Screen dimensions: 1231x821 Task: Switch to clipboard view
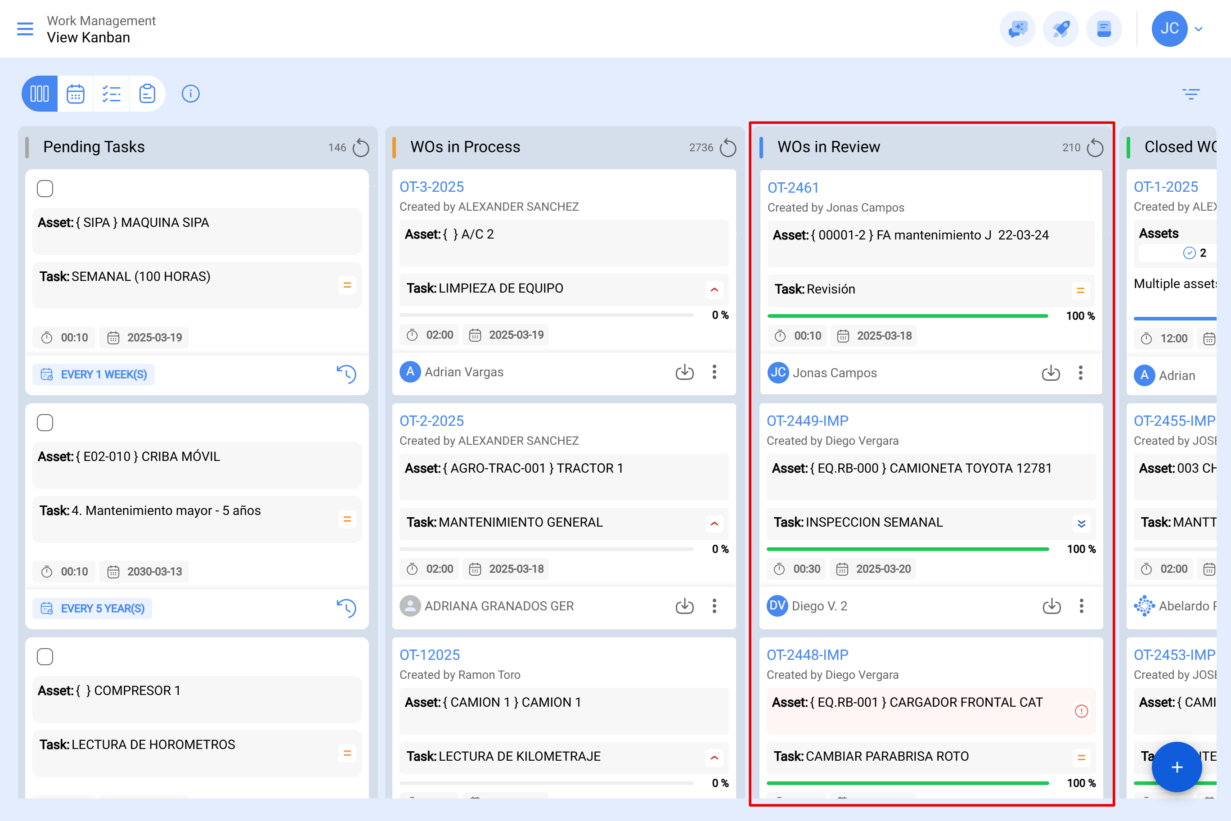[x=147, y=94]
